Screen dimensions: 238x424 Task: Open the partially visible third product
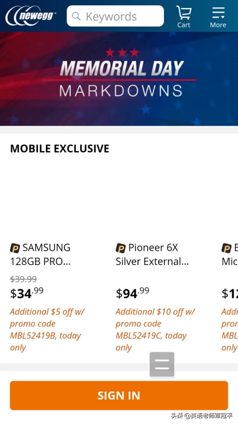click(x=229, y=261)
